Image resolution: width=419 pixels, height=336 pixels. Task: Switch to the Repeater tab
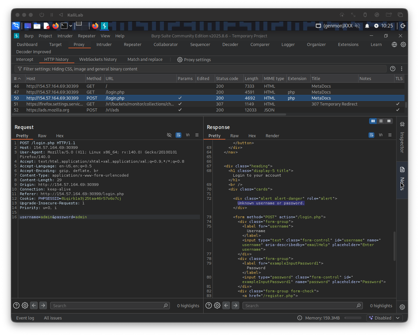pyautogui.click(x=133, y=45)
